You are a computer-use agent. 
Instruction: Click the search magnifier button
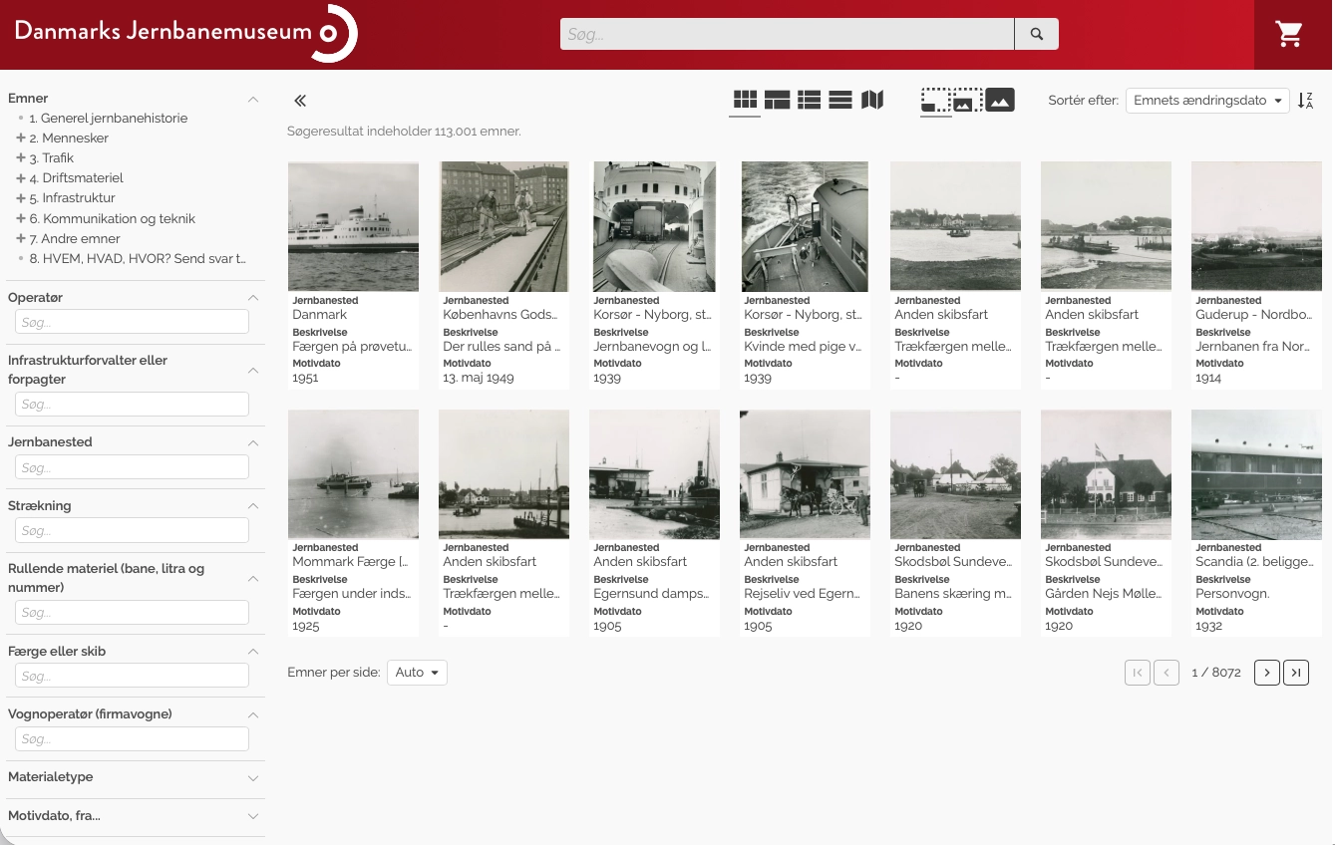pos(1037,34)
